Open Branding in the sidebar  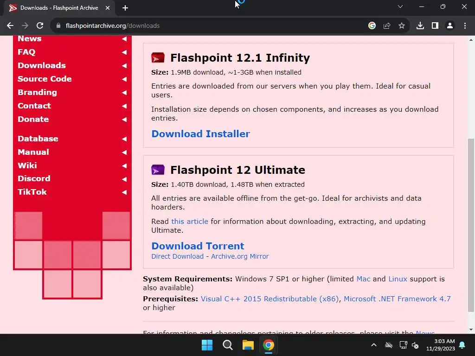[x=37, y=92]
